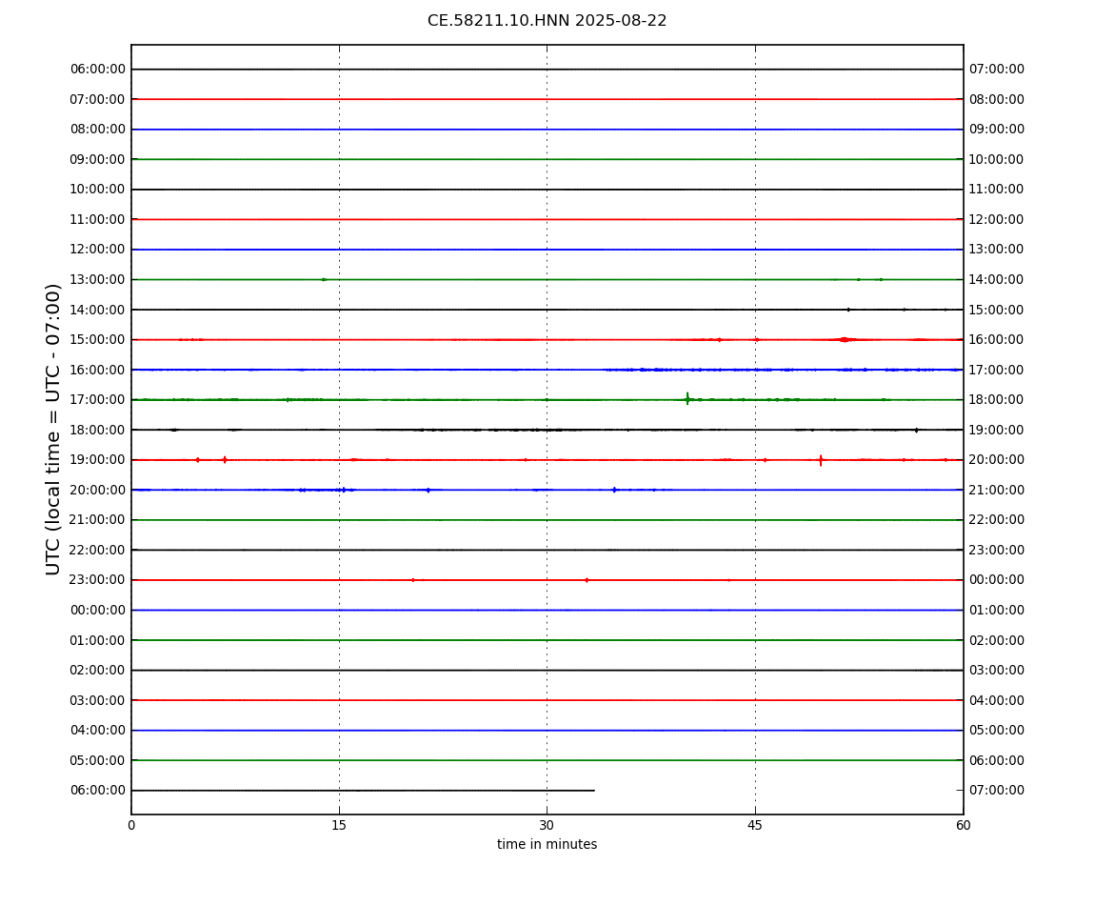Click the spike near minute 33 on red 23:00:00 trace
This screenshot has width=1095, height=905.
(x=587, y=580)
